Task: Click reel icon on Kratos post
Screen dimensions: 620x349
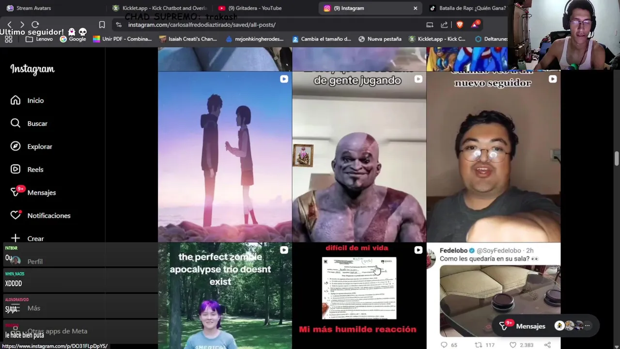Action: coord(418,79)
